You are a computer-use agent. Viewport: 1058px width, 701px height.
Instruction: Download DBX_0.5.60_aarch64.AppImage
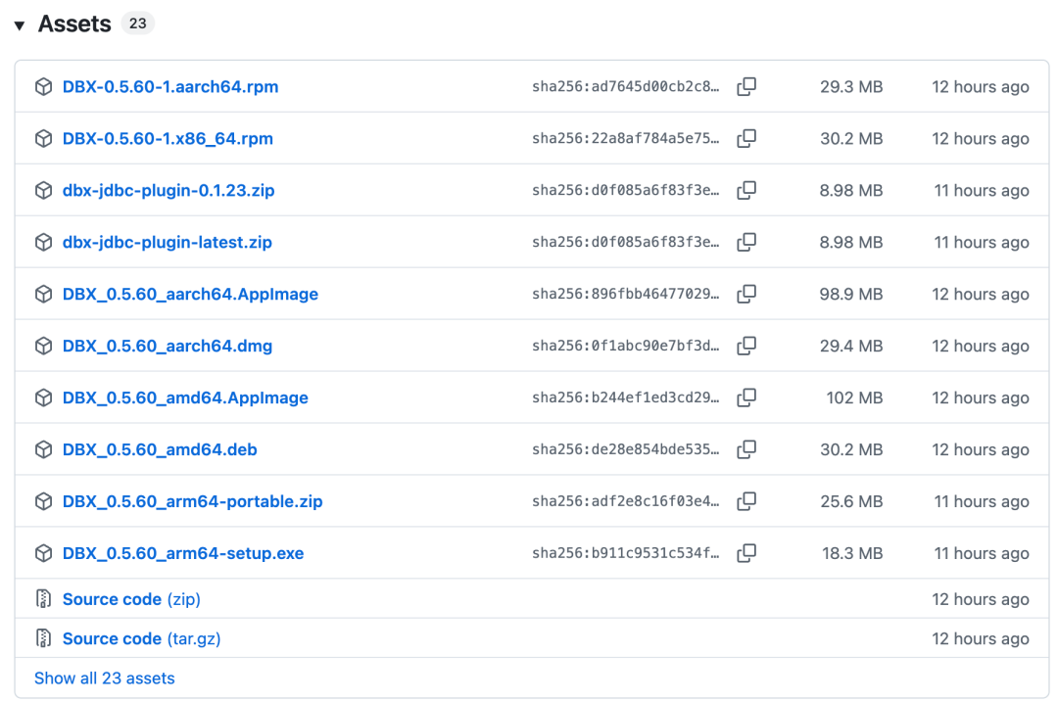point(190,295)
